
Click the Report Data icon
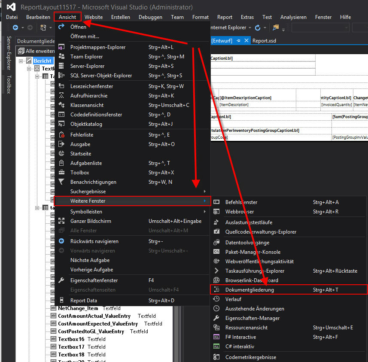[x=61, y=300]
